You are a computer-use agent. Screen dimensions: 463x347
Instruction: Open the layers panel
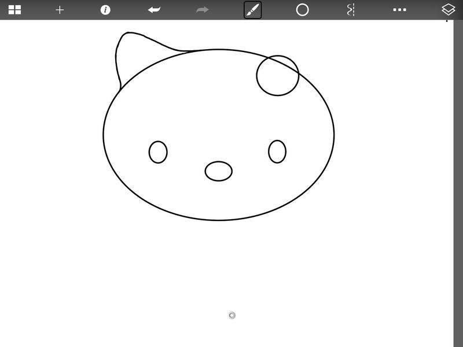click(449, 10)
